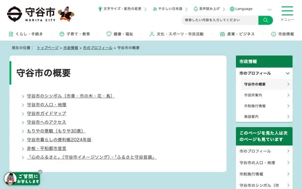Viewport: 302px width, 189px height.
Task: Open 市政情報 navigation menu
Action: pyautogui.click(x=283, y=34)
